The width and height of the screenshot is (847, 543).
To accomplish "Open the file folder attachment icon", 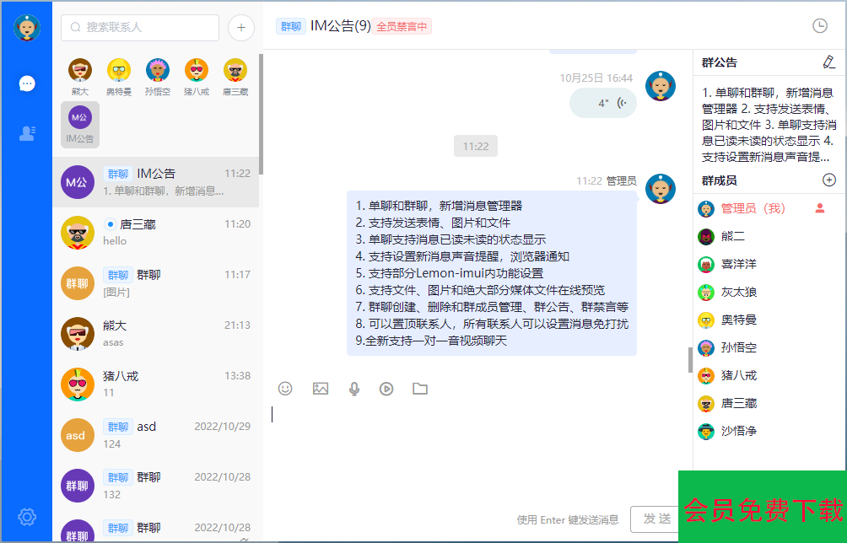I will click(x=420, y=389).
